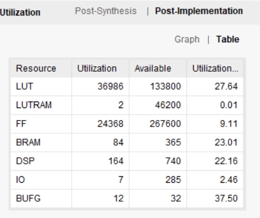260x218 pixels.
Task: Click BRAM percentage 23.01
Action: coord(226,142)
